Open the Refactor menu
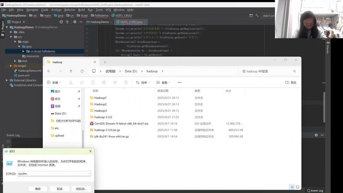343x193 pixels. (x=69, y=10)
